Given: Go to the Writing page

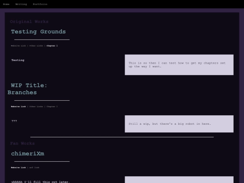Looking at the screenshot, I should 21,4.
